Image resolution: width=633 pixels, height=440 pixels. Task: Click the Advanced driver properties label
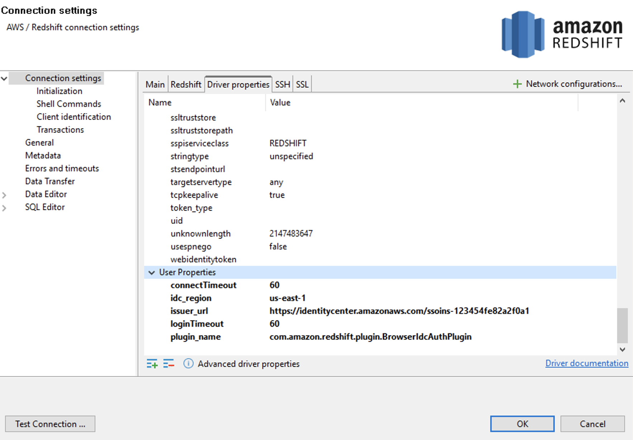(x=249, y=364)
